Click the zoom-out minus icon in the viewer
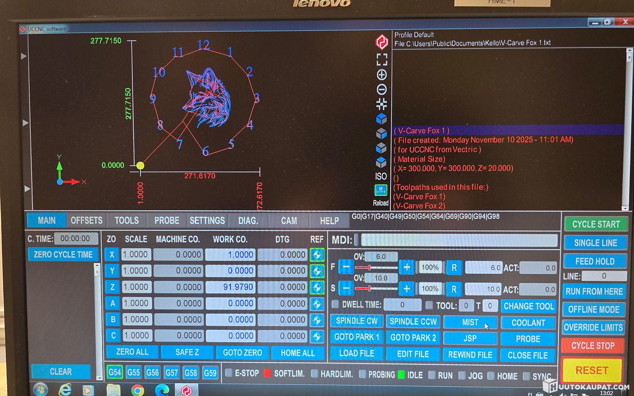634x396 pixels. pyautogui.click(x=381, y=90)
